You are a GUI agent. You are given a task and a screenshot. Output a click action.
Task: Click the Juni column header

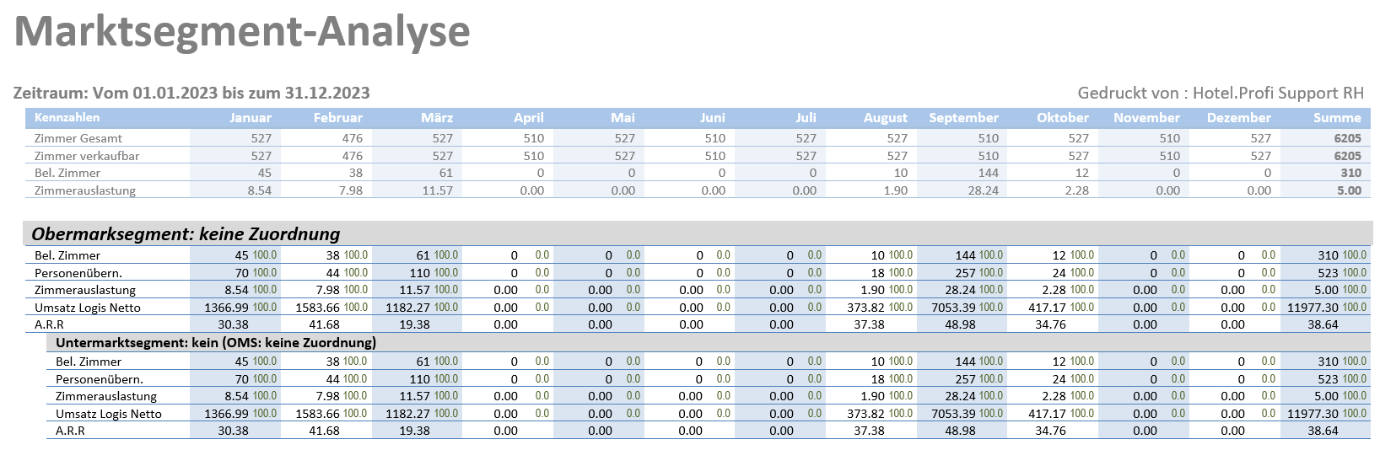pos(713,118)
